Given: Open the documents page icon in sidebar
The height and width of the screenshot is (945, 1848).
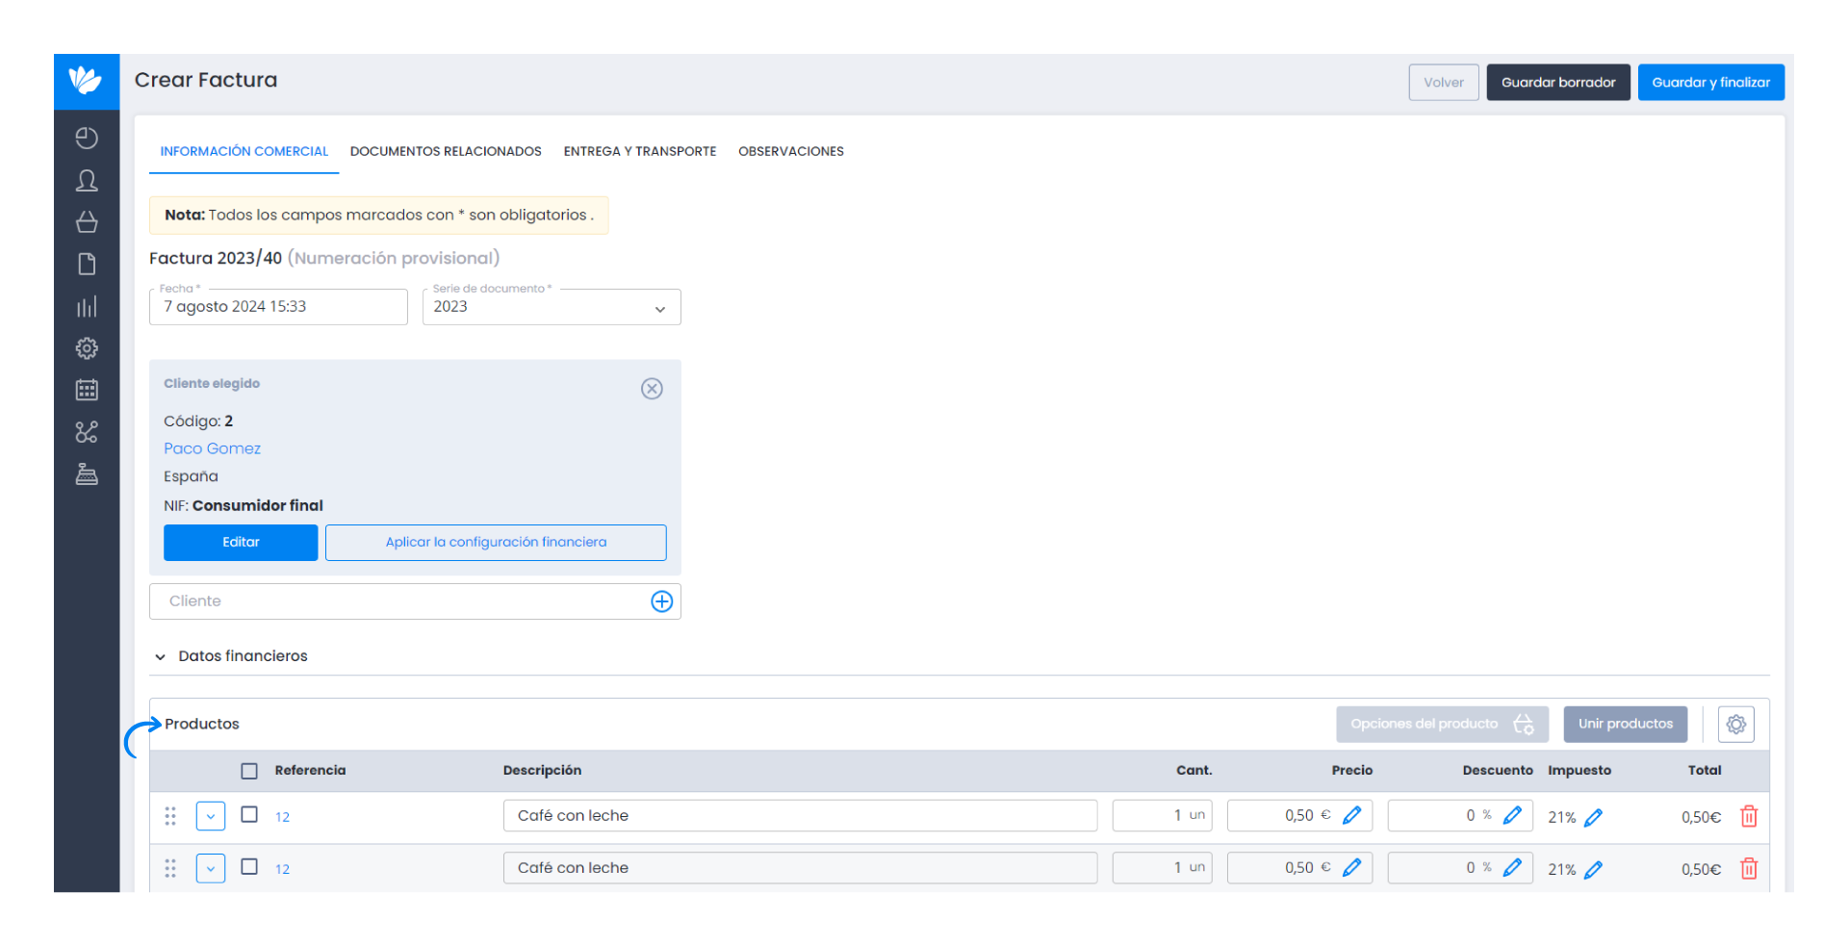Looking at the screenshot, I should (x=87, y=265).
